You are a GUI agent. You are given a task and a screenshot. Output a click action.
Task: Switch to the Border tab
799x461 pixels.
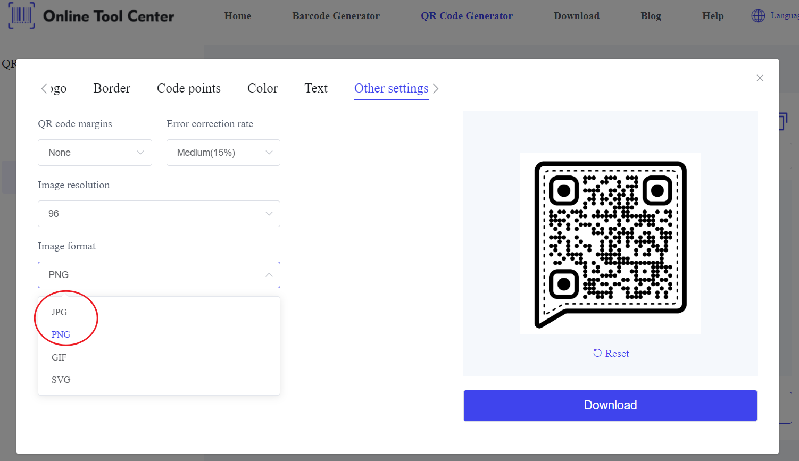(112, 88)
